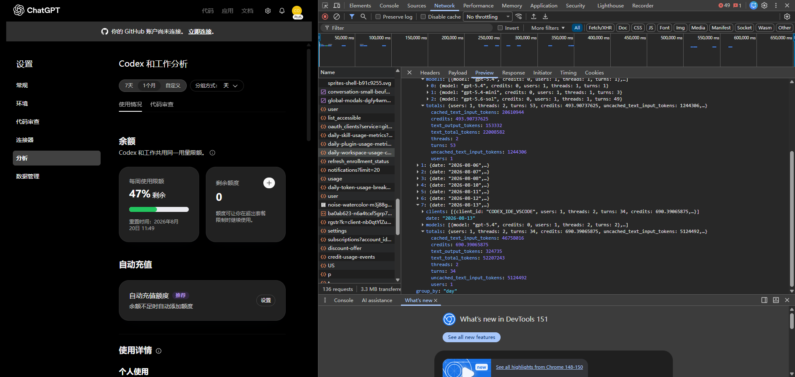The width and height of the screenshot is (795, 377).
Task: Open 数据管理 in settings sidebar
Action: pyautogui.click(x=57, y=176)
